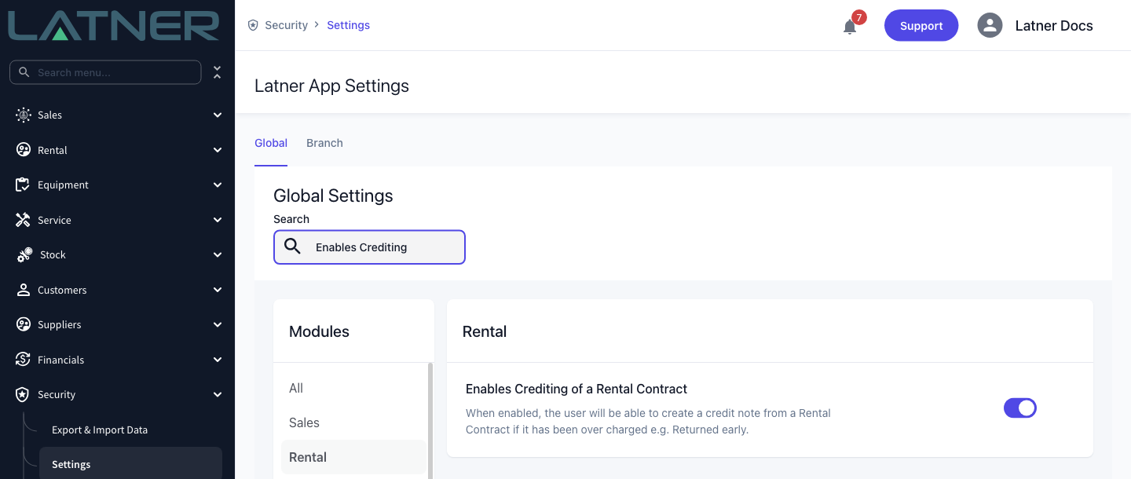1131x479 pixels.
Task: Open Settings in the sidebar
Action: [130, 464]
